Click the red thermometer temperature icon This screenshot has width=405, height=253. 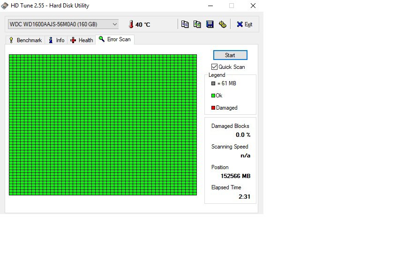pos(131,24)
